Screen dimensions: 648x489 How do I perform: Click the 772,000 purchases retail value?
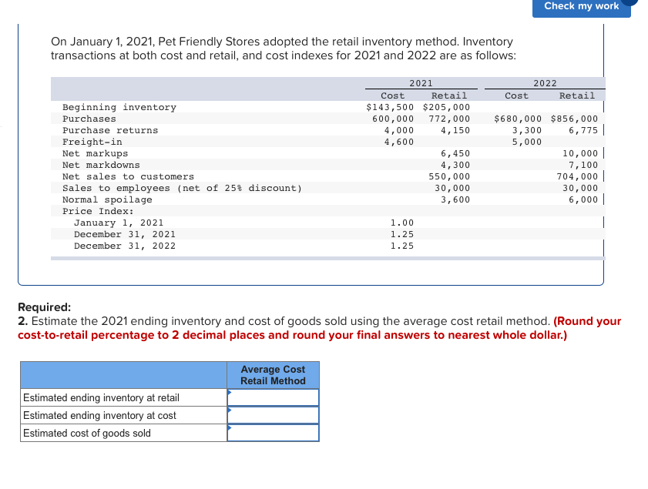[450, 119]
